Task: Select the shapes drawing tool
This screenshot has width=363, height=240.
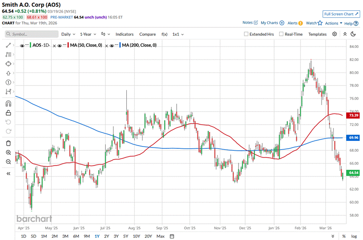Action: 8,64
